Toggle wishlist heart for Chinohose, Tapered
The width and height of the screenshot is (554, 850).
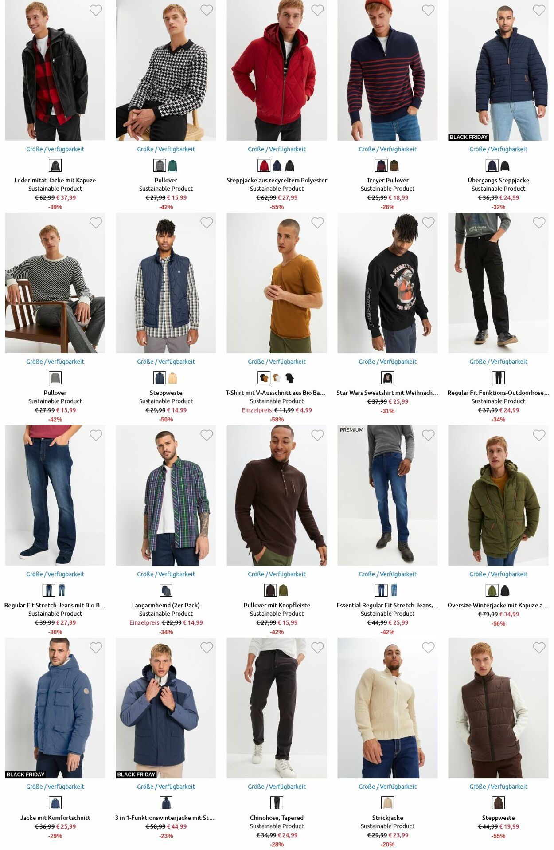pos(317,648)
